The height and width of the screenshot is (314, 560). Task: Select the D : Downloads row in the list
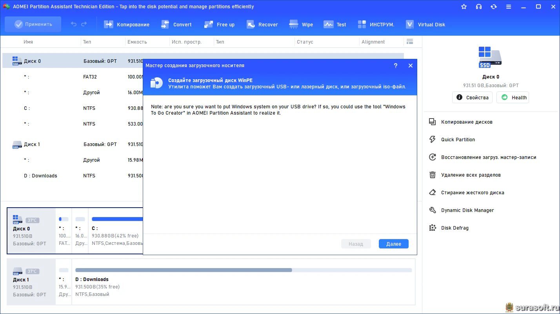(x=72, y=175)
